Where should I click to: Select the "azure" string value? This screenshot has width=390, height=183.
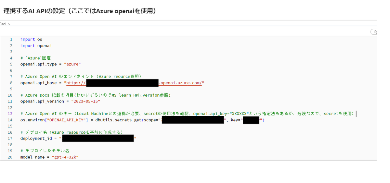click(x=72, y=64)
